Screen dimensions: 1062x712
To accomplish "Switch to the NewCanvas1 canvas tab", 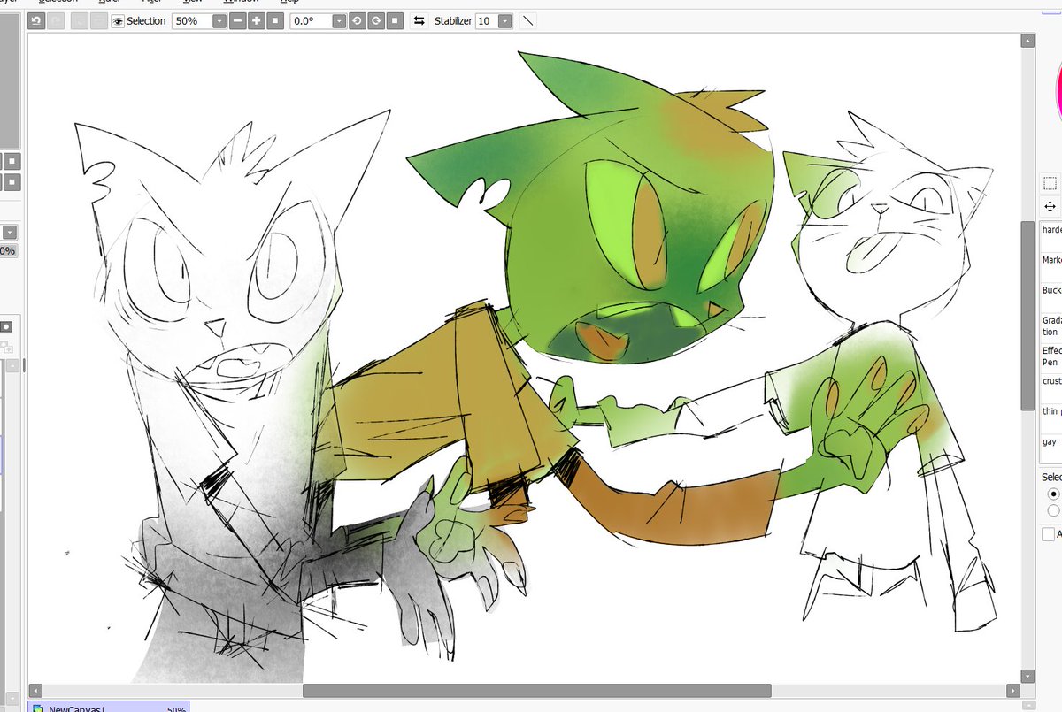I will tap(108, 708).
